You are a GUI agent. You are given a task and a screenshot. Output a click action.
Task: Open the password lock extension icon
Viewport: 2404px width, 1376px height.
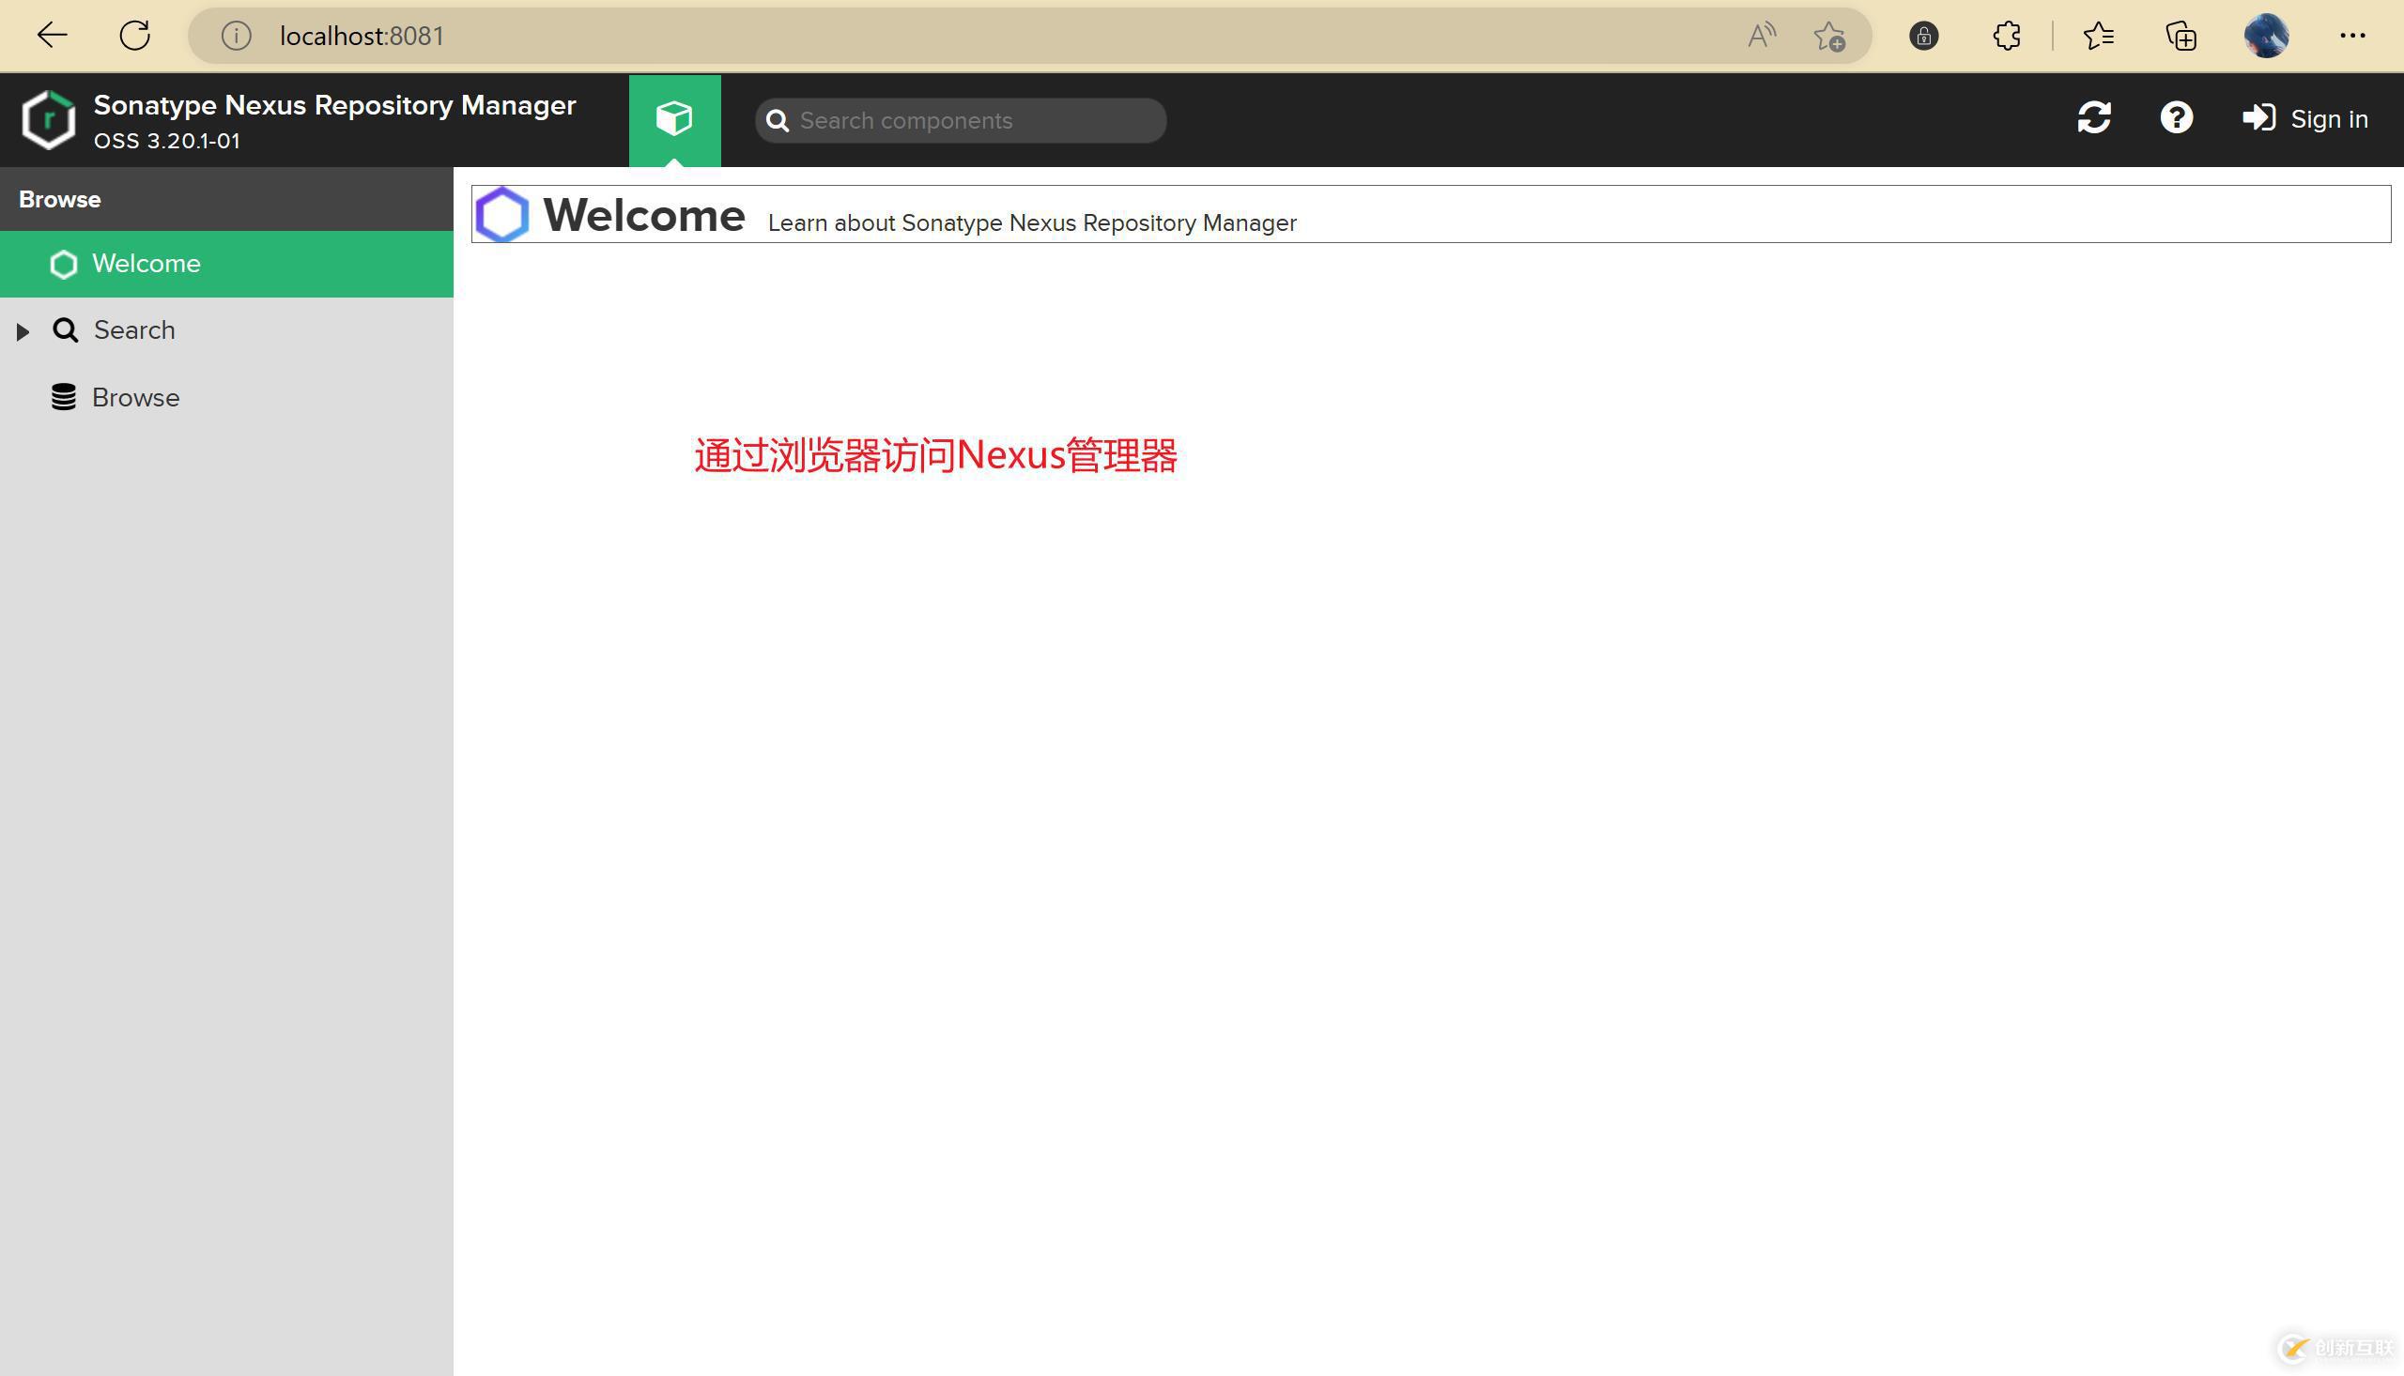pos(1924,36)
